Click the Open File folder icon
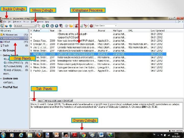 click(x=71, y=26)
